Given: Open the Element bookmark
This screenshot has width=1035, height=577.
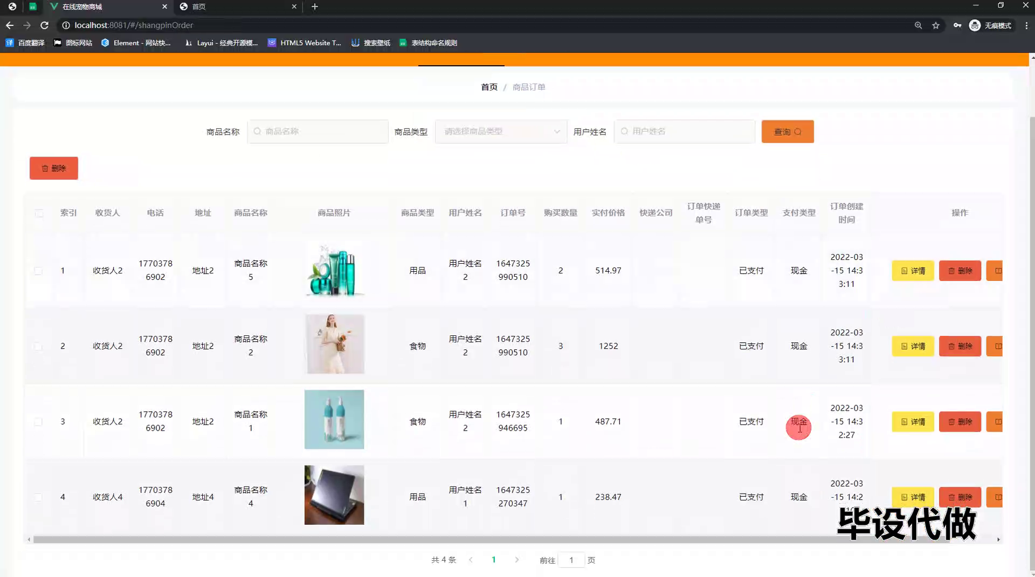Looking at the screenshot, I should 136,43.
